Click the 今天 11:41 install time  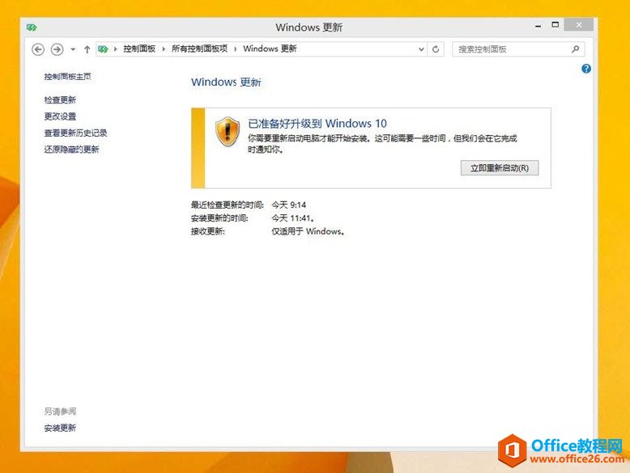292,218
